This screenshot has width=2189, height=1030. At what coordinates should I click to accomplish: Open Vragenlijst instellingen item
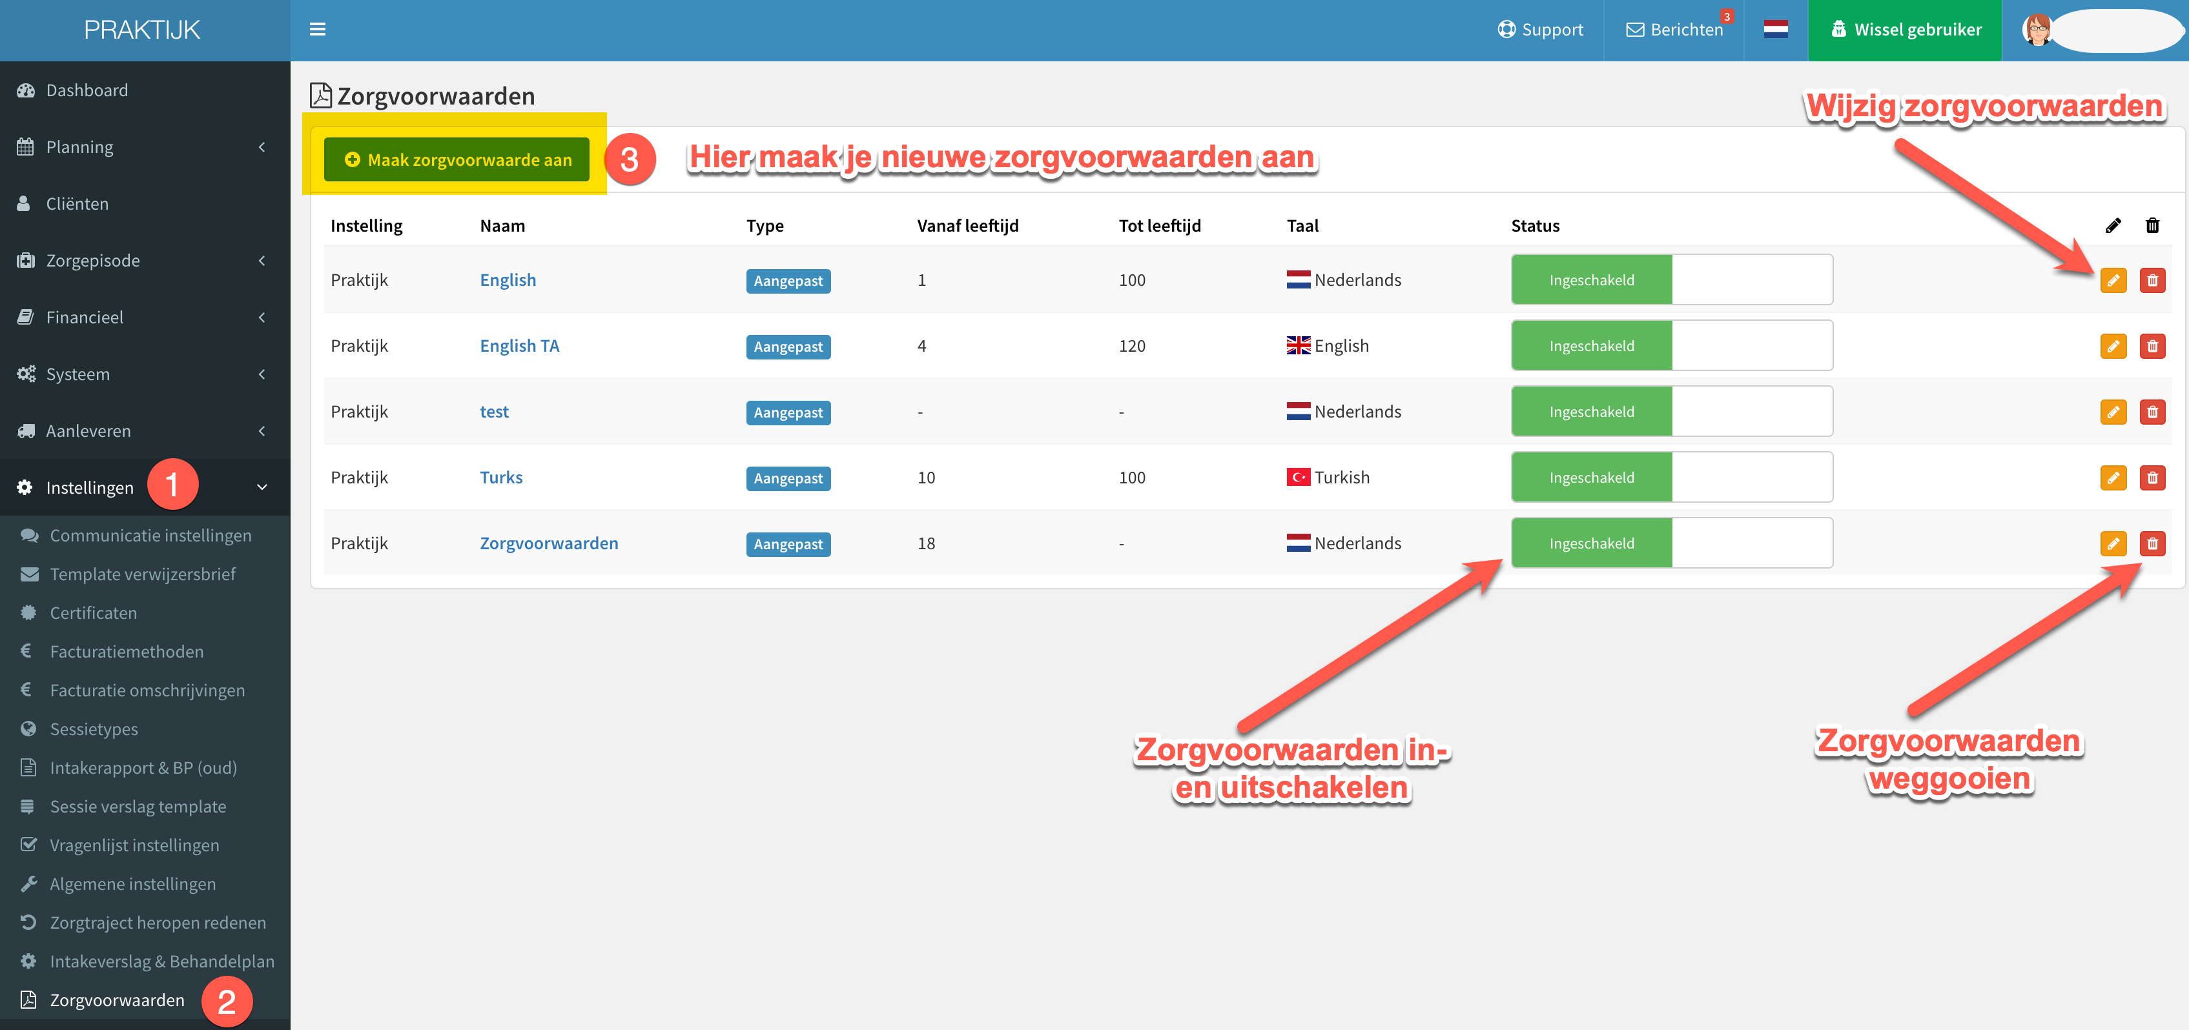coord(145,845)
